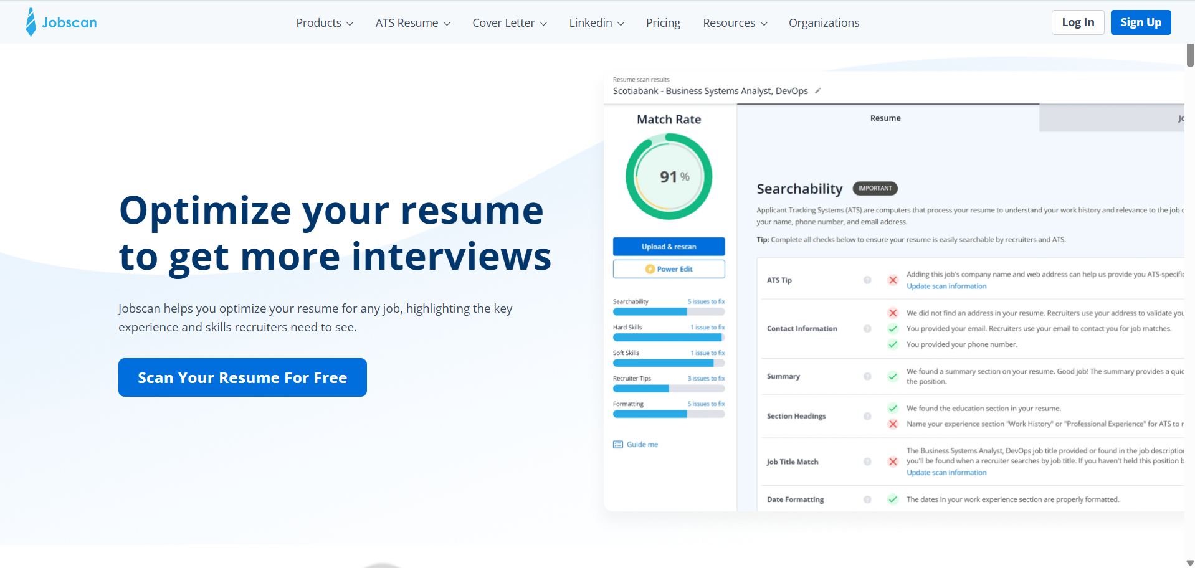Go to the Pricing page
The image size is (1195, 568).
pyautogui.click(x=663, y=23)
